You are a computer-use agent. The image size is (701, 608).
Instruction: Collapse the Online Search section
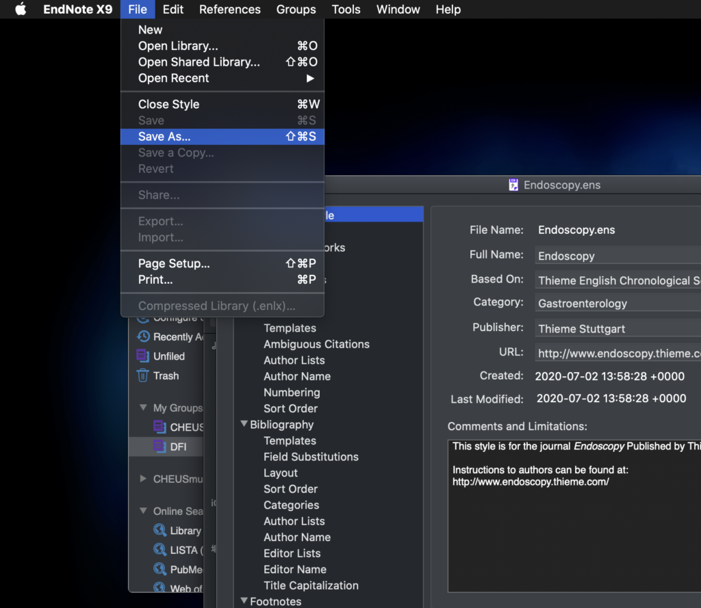coord(143,511)
